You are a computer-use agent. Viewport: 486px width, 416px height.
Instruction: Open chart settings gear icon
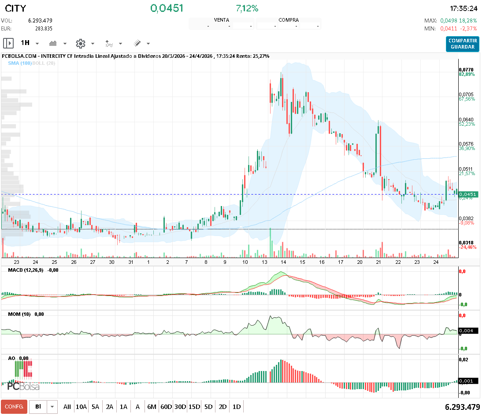tap(80, 43)
